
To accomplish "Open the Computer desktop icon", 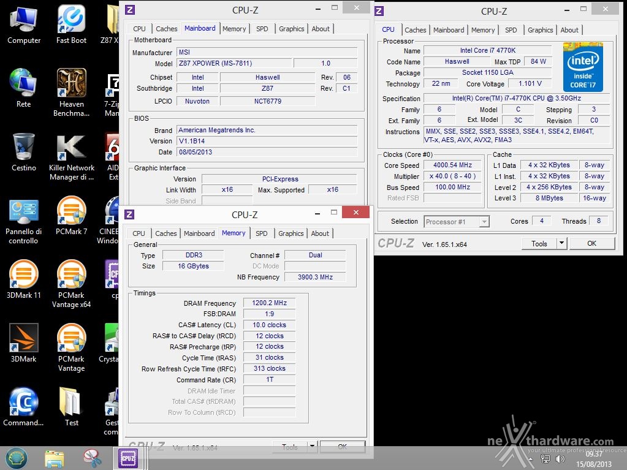I will click(x=23, y=25).
